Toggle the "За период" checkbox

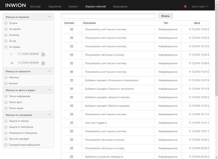(x=6, y=47)
